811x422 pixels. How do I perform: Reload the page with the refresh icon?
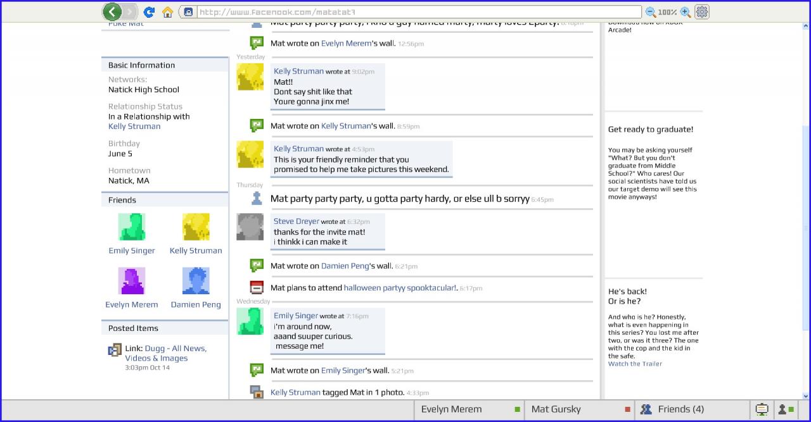coord(149,12)
